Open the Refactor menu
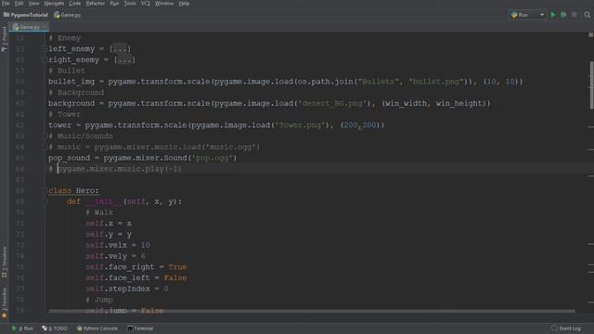The height and width of the screenshot is (334, 594). [x=96, y=4]
